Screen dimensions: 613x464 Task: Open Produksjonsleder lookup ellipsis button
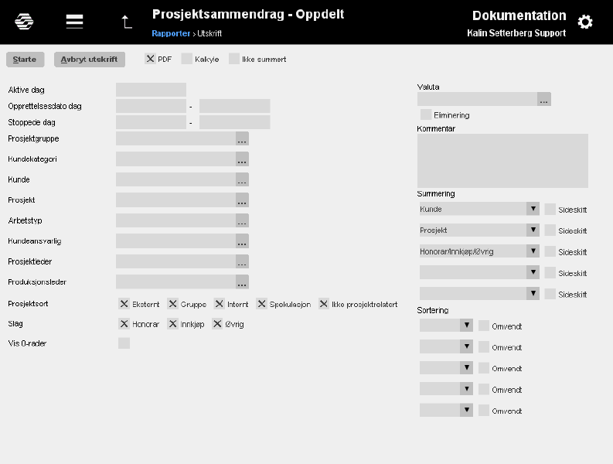pos(242,282)
